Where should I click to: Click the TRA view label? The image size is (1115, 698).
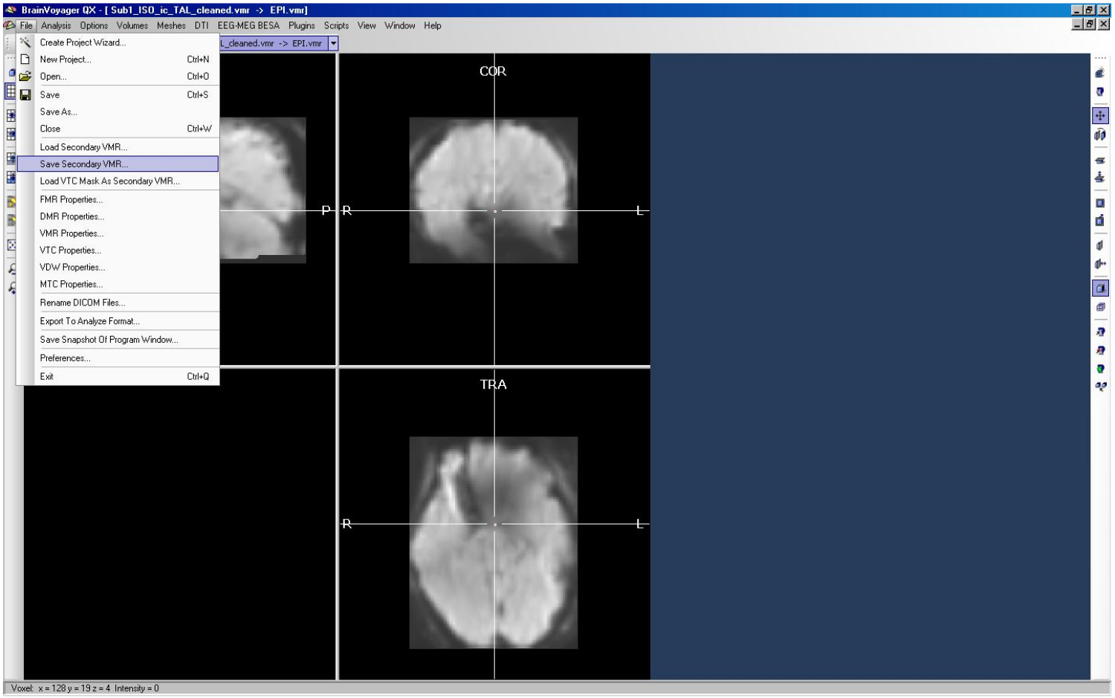493,384
